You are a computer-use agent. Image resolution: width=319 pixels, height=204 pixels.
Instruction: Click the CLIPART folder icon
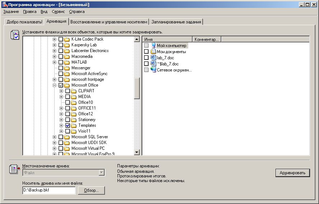(x=74, y=91)
